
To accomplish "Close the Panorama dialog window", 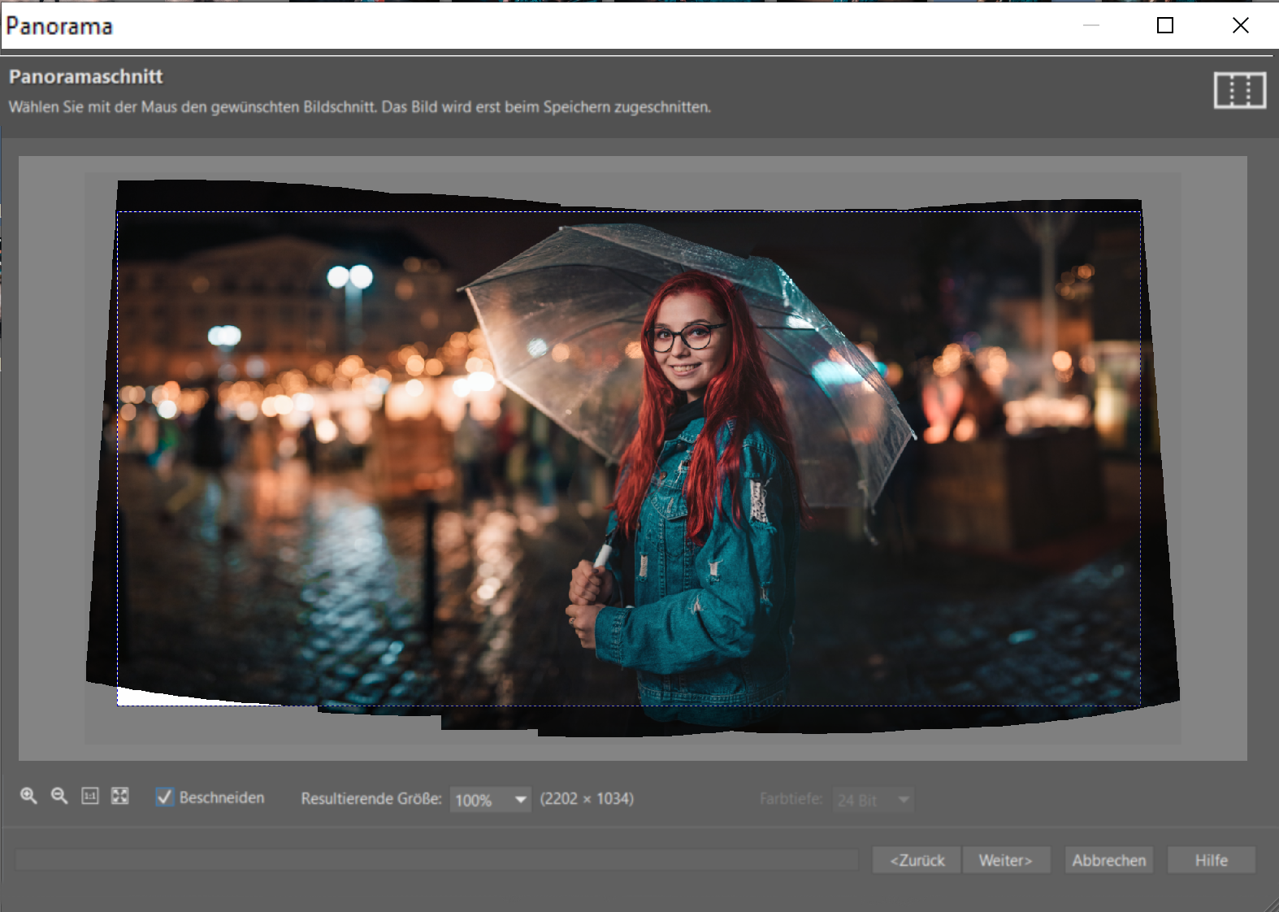I will 1240,26.
